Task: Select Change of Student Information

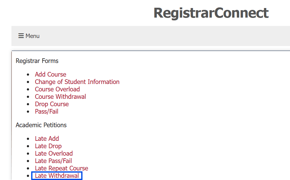Action: pyautogui.click(x=77, y=82)
